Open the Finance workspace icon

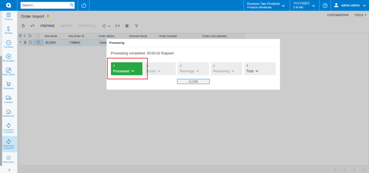(x=9, y=17)
